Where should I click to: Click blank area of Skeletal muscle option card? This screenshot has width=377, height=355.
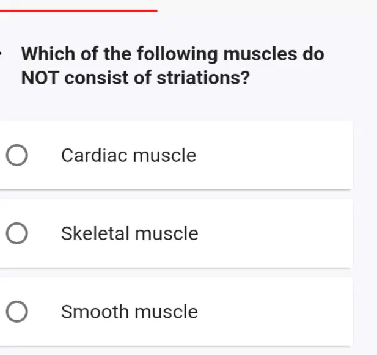274,233
